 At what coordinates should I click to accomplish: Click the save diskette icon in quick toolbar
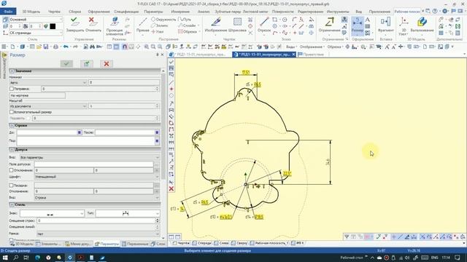pos(46,47)
